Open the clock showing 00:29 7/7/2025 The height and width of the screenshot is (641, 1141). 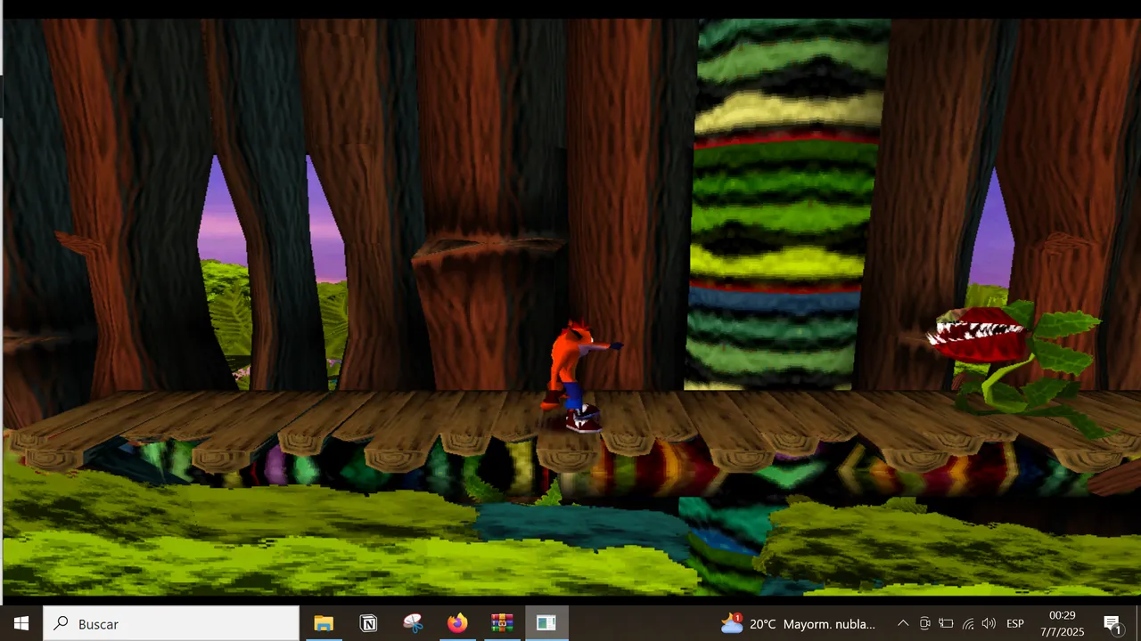pos(1062,623)
